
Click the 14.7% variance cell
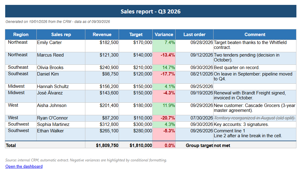pos(164,68)
